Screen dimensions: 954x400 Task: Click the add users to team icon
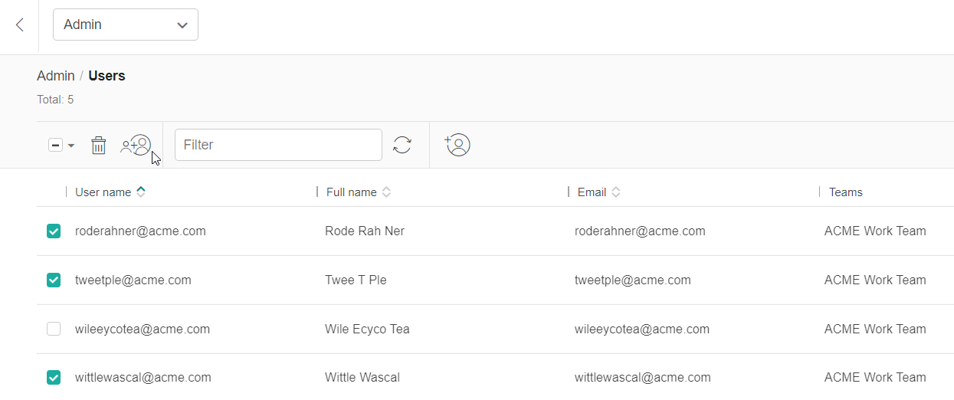click(136, 145)
